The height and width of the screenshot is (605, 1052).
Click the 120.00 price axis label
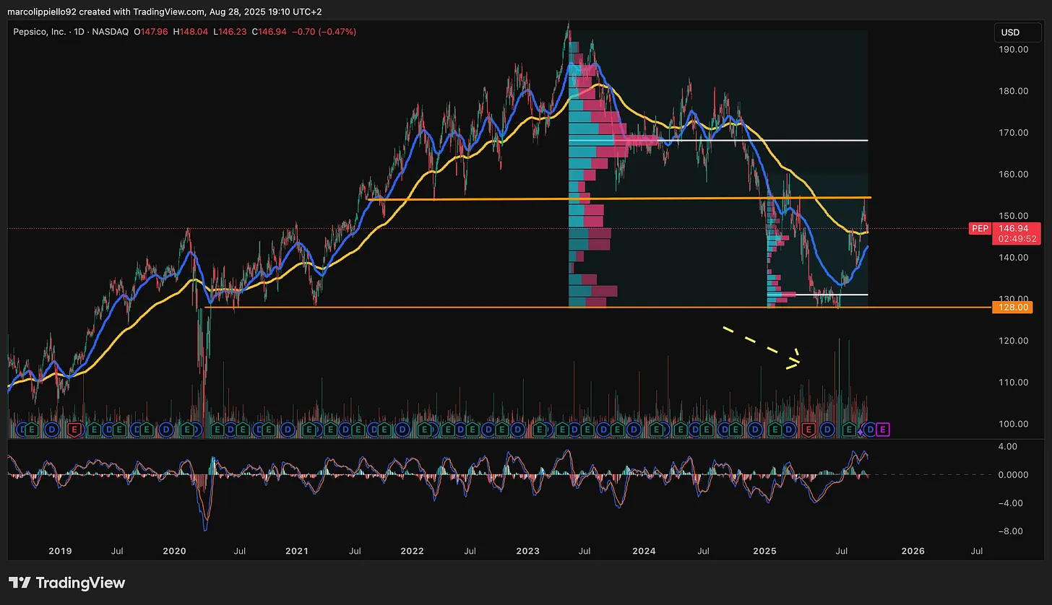pos(1014,341)
